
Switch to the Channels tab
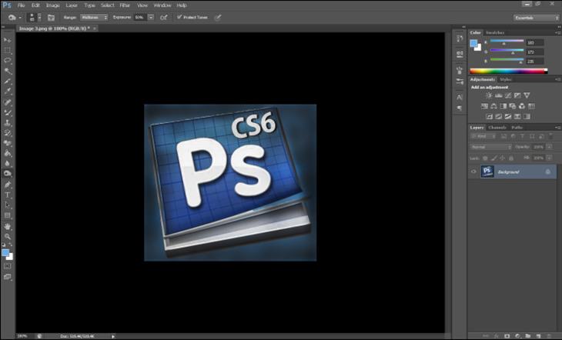pyautogui.click(x=497, y=128)
